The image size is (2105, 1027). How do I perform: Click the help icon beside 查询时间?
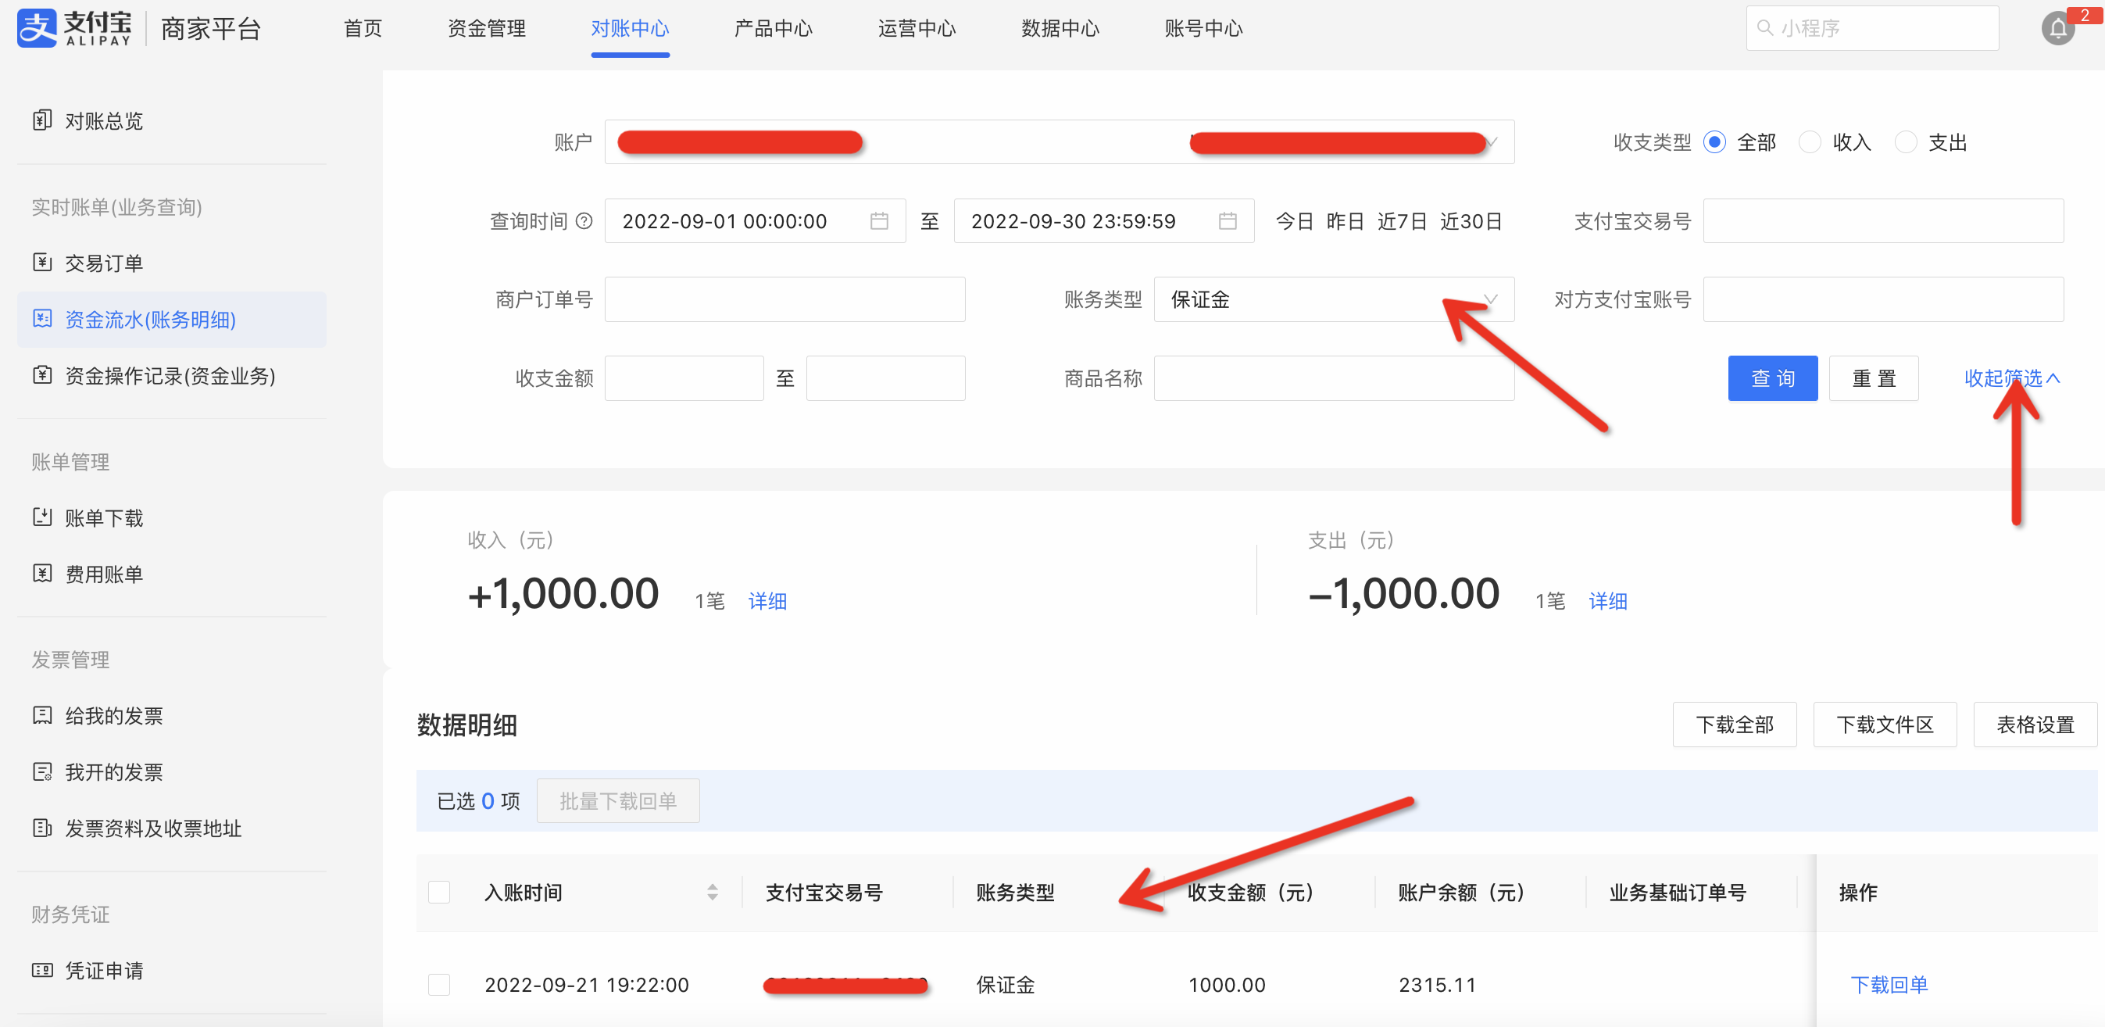pos(584,220)
